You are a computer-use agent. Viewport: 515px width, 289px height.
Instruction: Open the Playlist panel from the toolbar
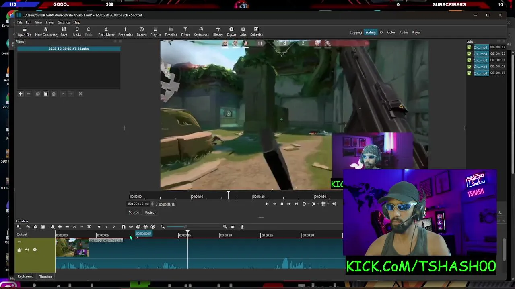156,32
